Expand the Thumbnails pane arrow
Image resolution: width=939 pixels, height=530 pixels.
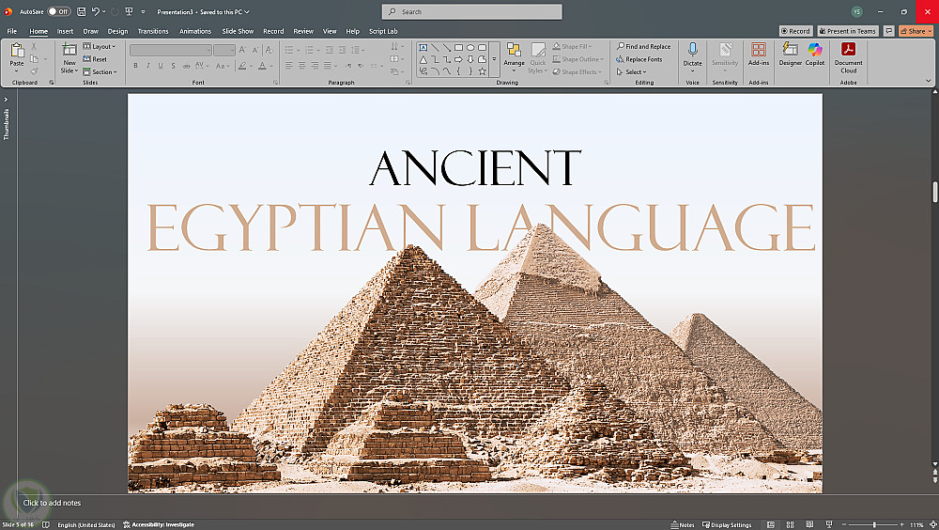pyautogui.click(x=6, y=100)
